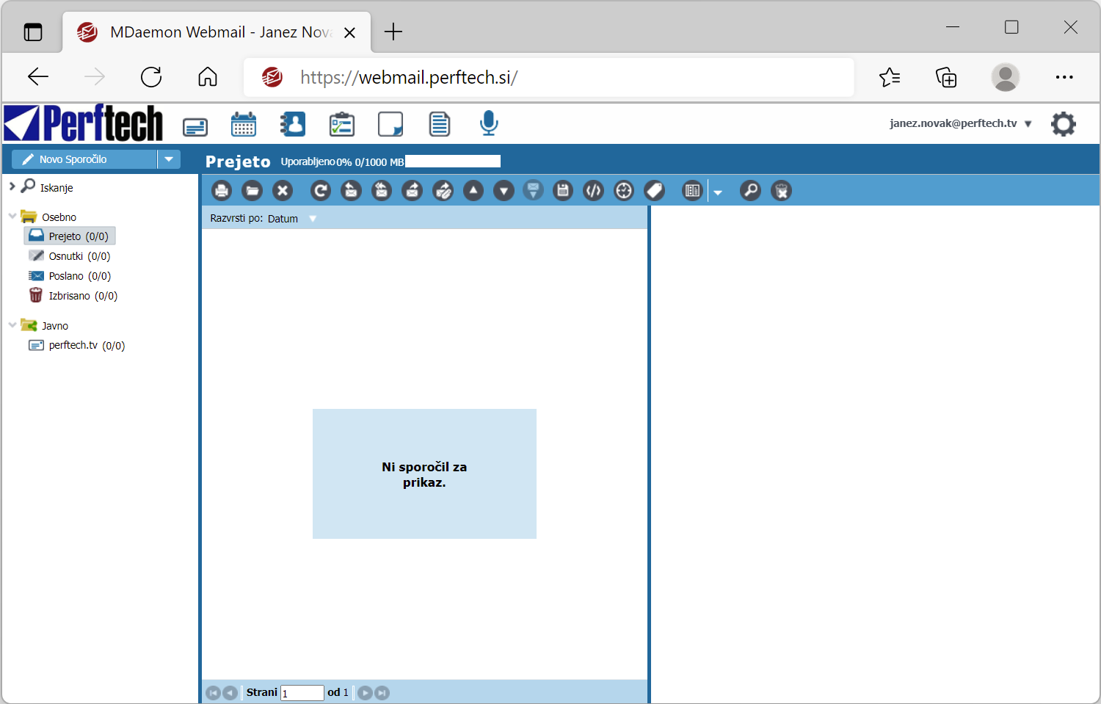1101x704 pixels.
Task: Open the Novo Sporočilo dropdown arrow
Action: coord(169,159)
